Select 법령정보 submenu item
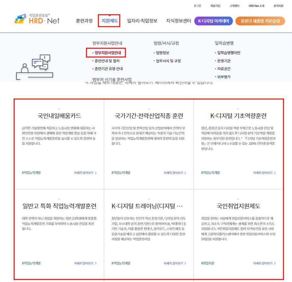Viewport: 292px width, 282px height. (x=163, y=53)
